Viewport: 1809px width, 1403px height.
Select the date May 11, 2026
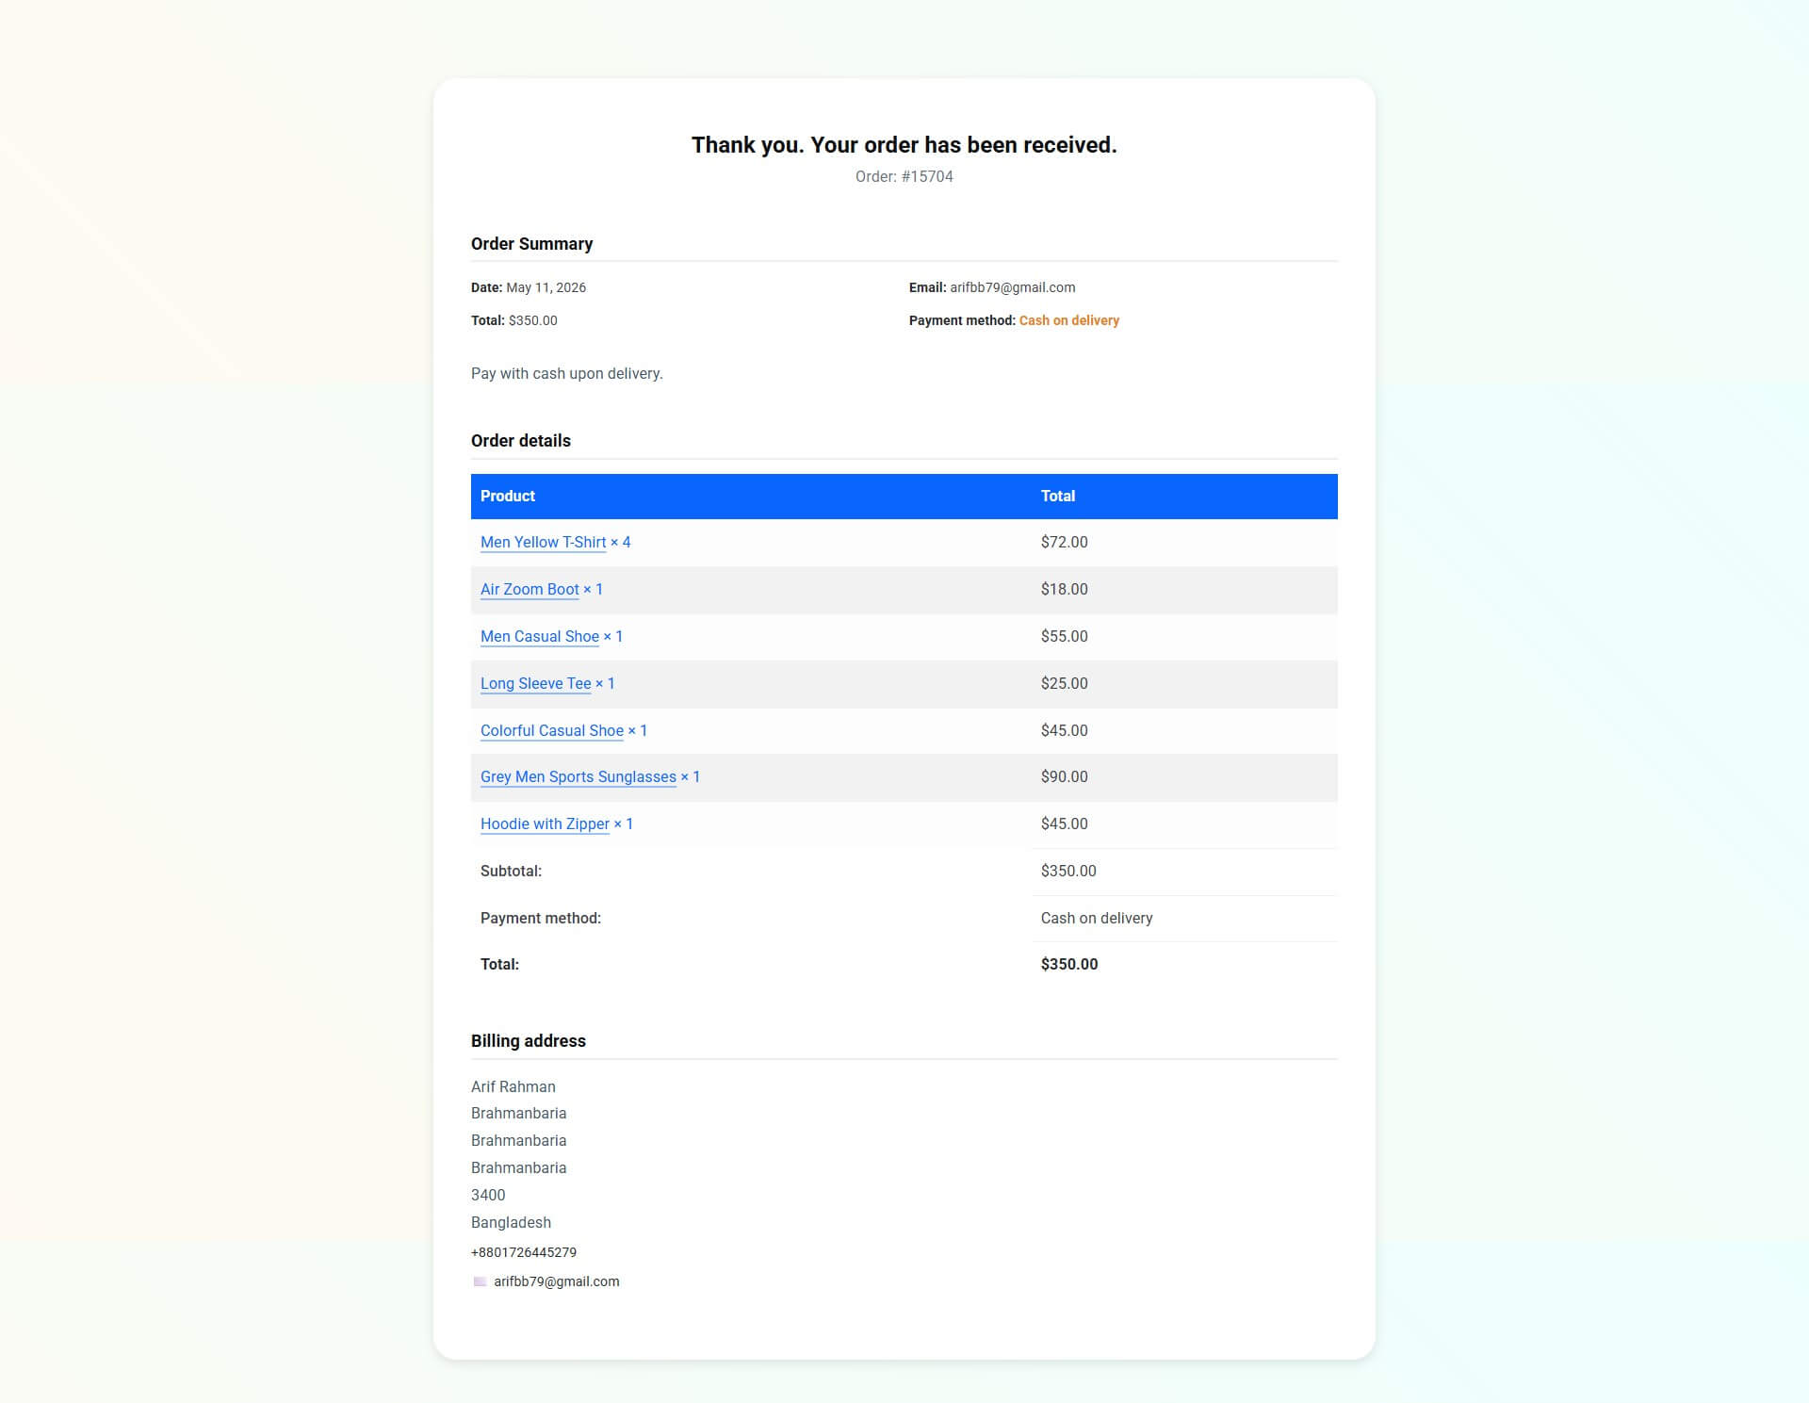click(x=546, y=287)
